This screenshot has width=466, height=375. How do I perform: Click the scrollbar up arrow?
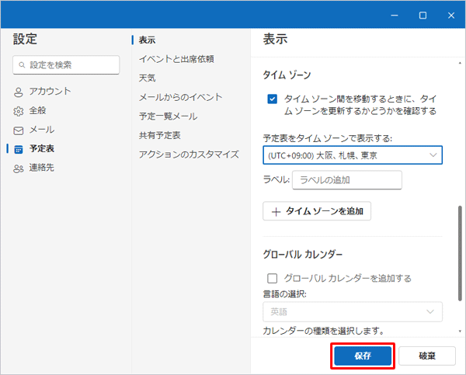(x=460, y=63)
